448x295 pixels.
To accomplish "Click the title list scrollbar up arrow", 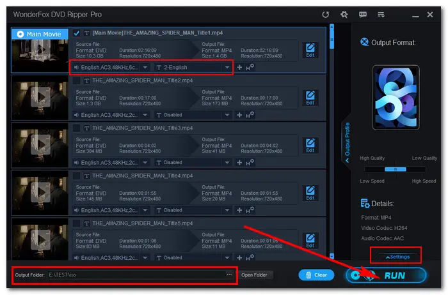I will click(x=332, y=27).
